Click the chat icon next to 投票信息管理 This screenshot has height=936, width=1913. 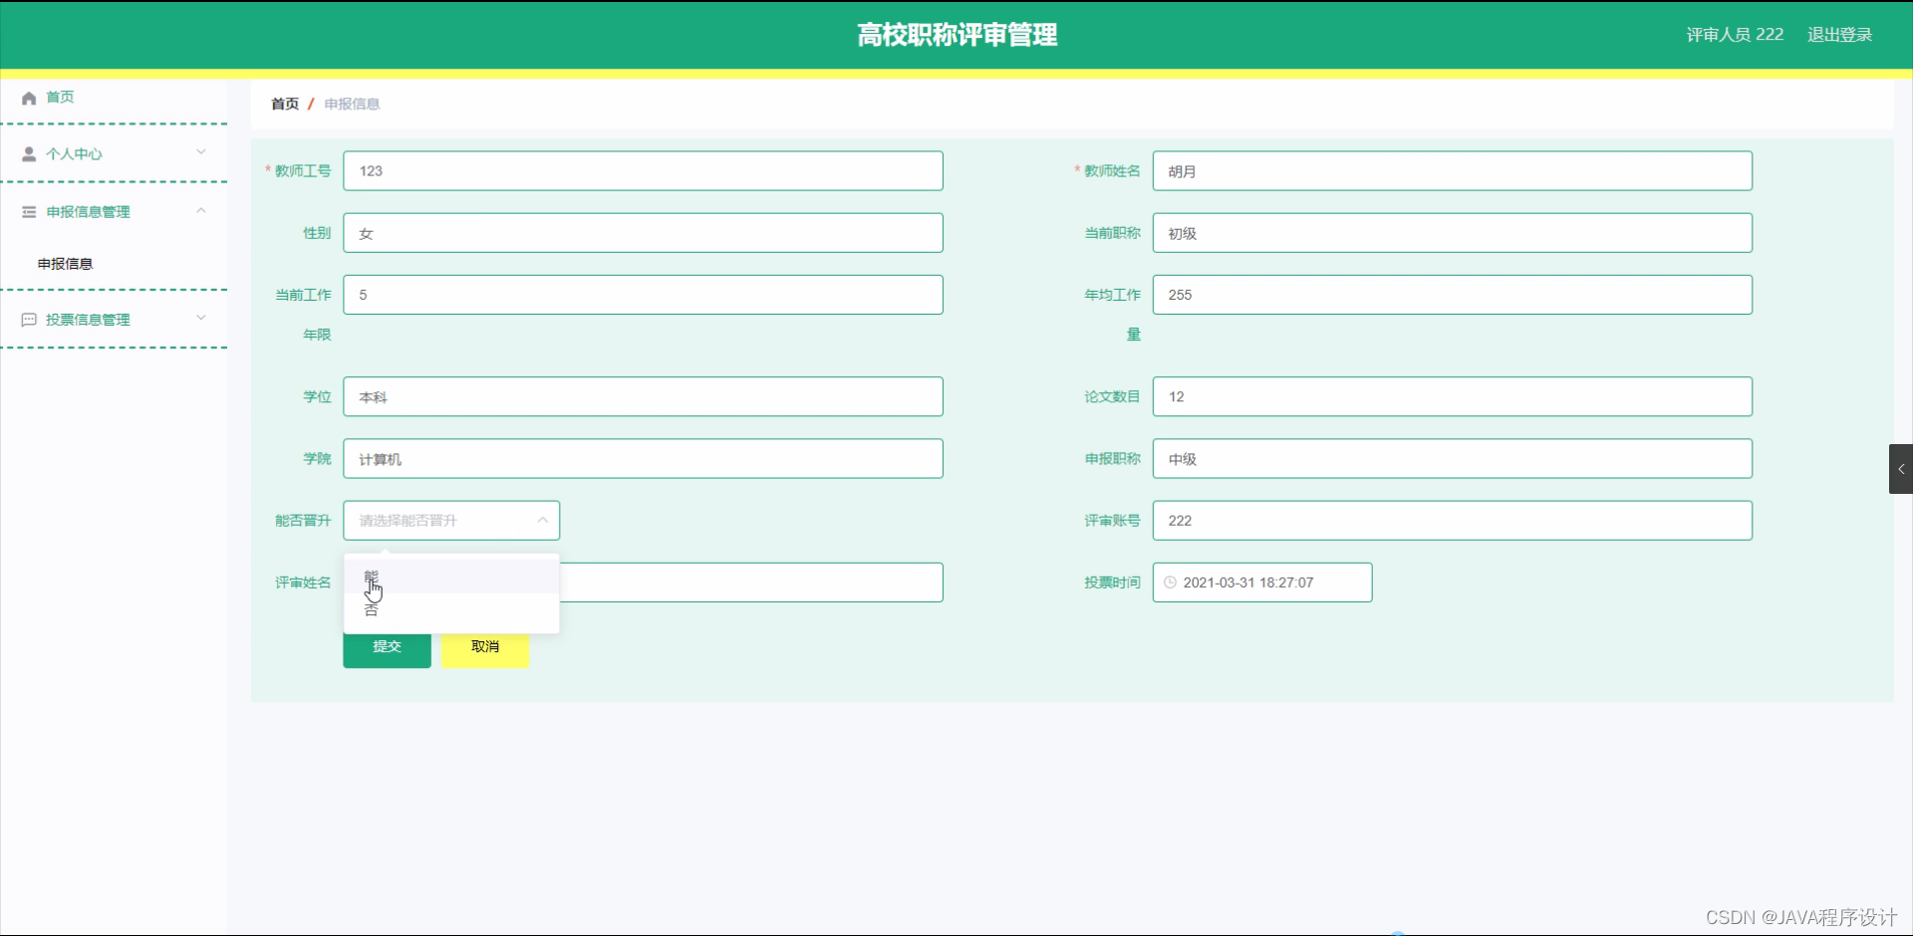(x=28, y=320)
